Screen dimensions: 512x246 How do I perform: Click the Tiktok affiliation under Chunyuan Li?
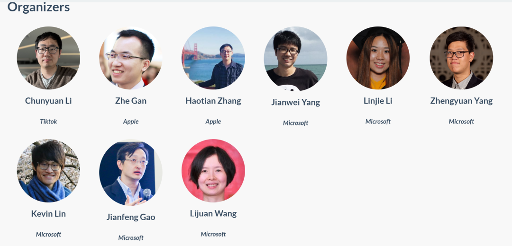coord(48,122)
